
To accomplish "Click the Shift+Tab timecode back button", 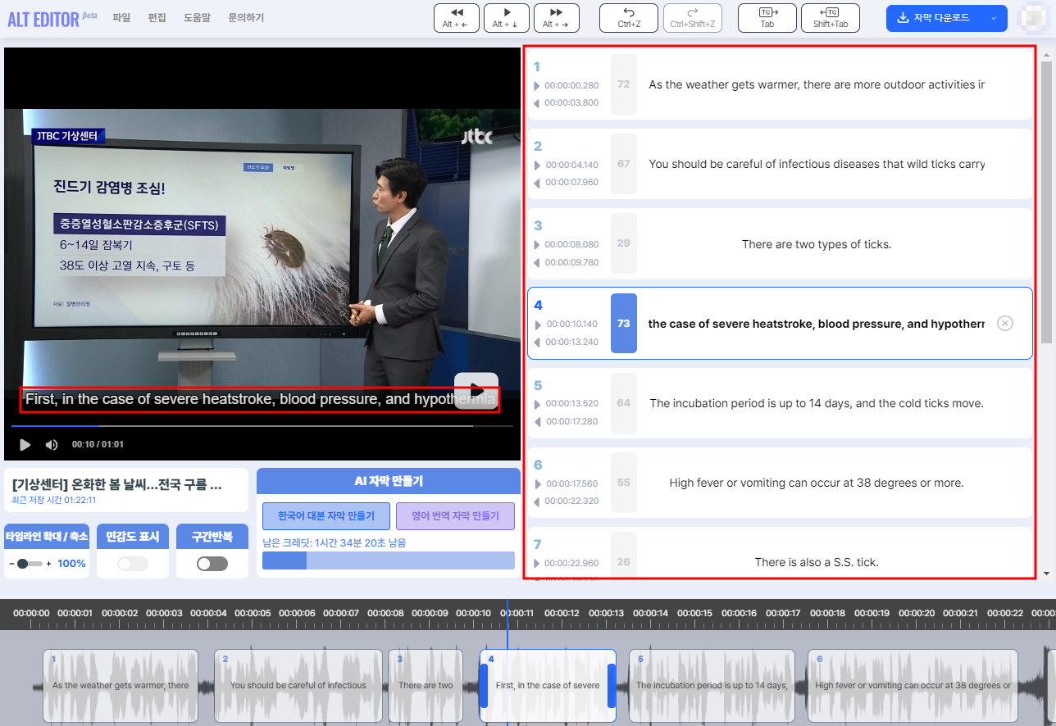I will point(831,17).
